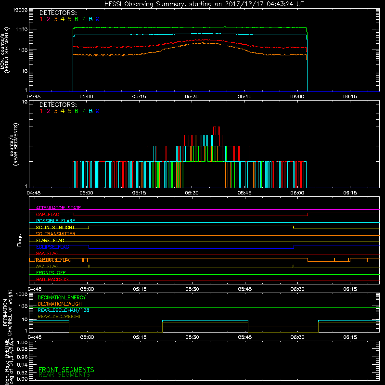Image resolution: width=385 pixels, height=385 pixels.
Task: Select yellow detector 4 in front segments legend
Action: click(63, 19)
